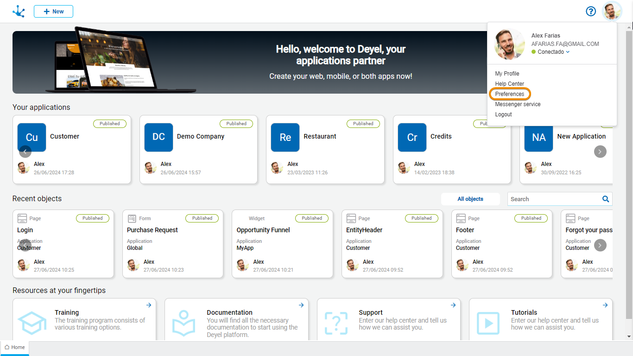Open the Customer application Cu icon
The width and height of the screenshot is (633, 356).
pyautogui.click(x=32, y=137)
